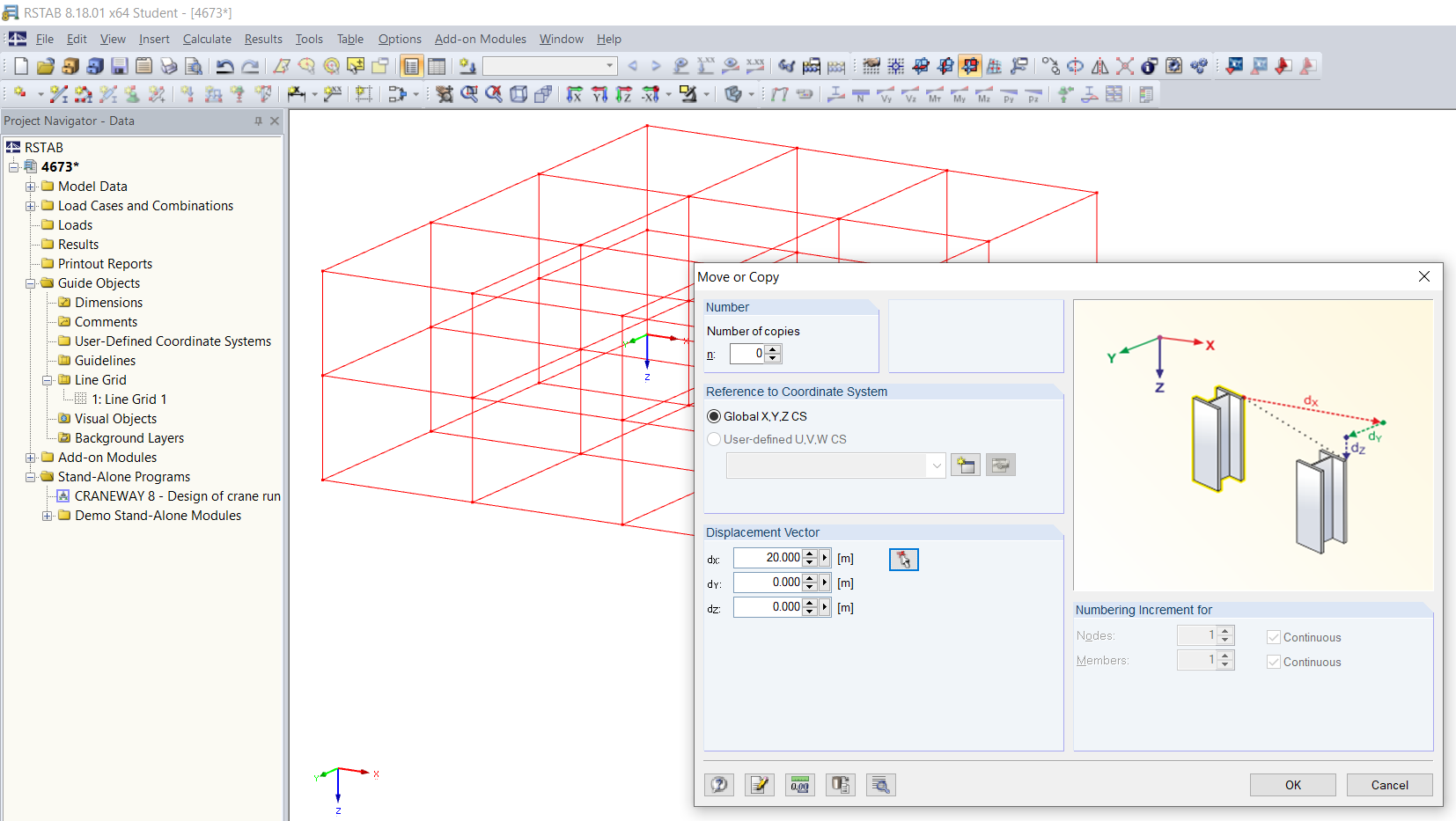The image size is (1456, 821).
Task: Open the Add-on Modules menu
Action: [481, 39]
